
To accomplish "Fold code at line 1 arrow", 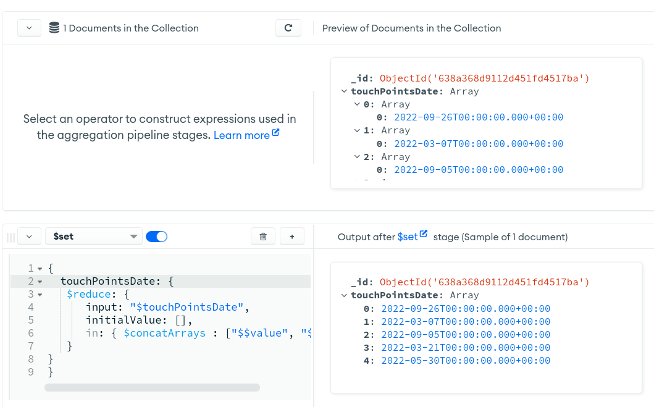I will (40, 269).
